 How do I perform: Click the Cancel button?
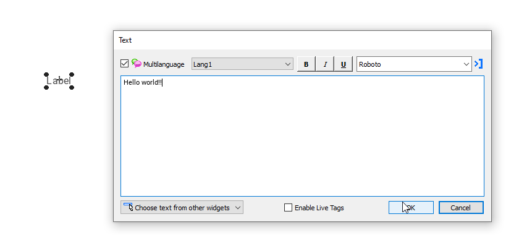coord(461,208)
